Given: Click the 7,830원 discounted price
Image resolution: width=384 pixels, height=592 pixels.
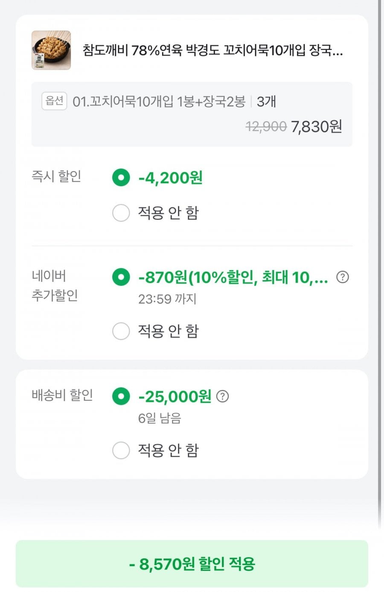Looking at the screenshot, I should (x=316, y=126).
